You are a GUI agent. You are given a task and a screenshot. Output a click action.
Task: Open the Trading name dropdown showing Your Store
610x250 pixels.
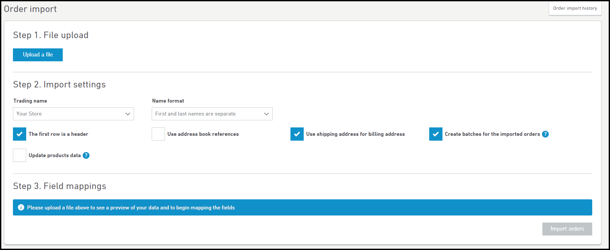click(73, 114)
